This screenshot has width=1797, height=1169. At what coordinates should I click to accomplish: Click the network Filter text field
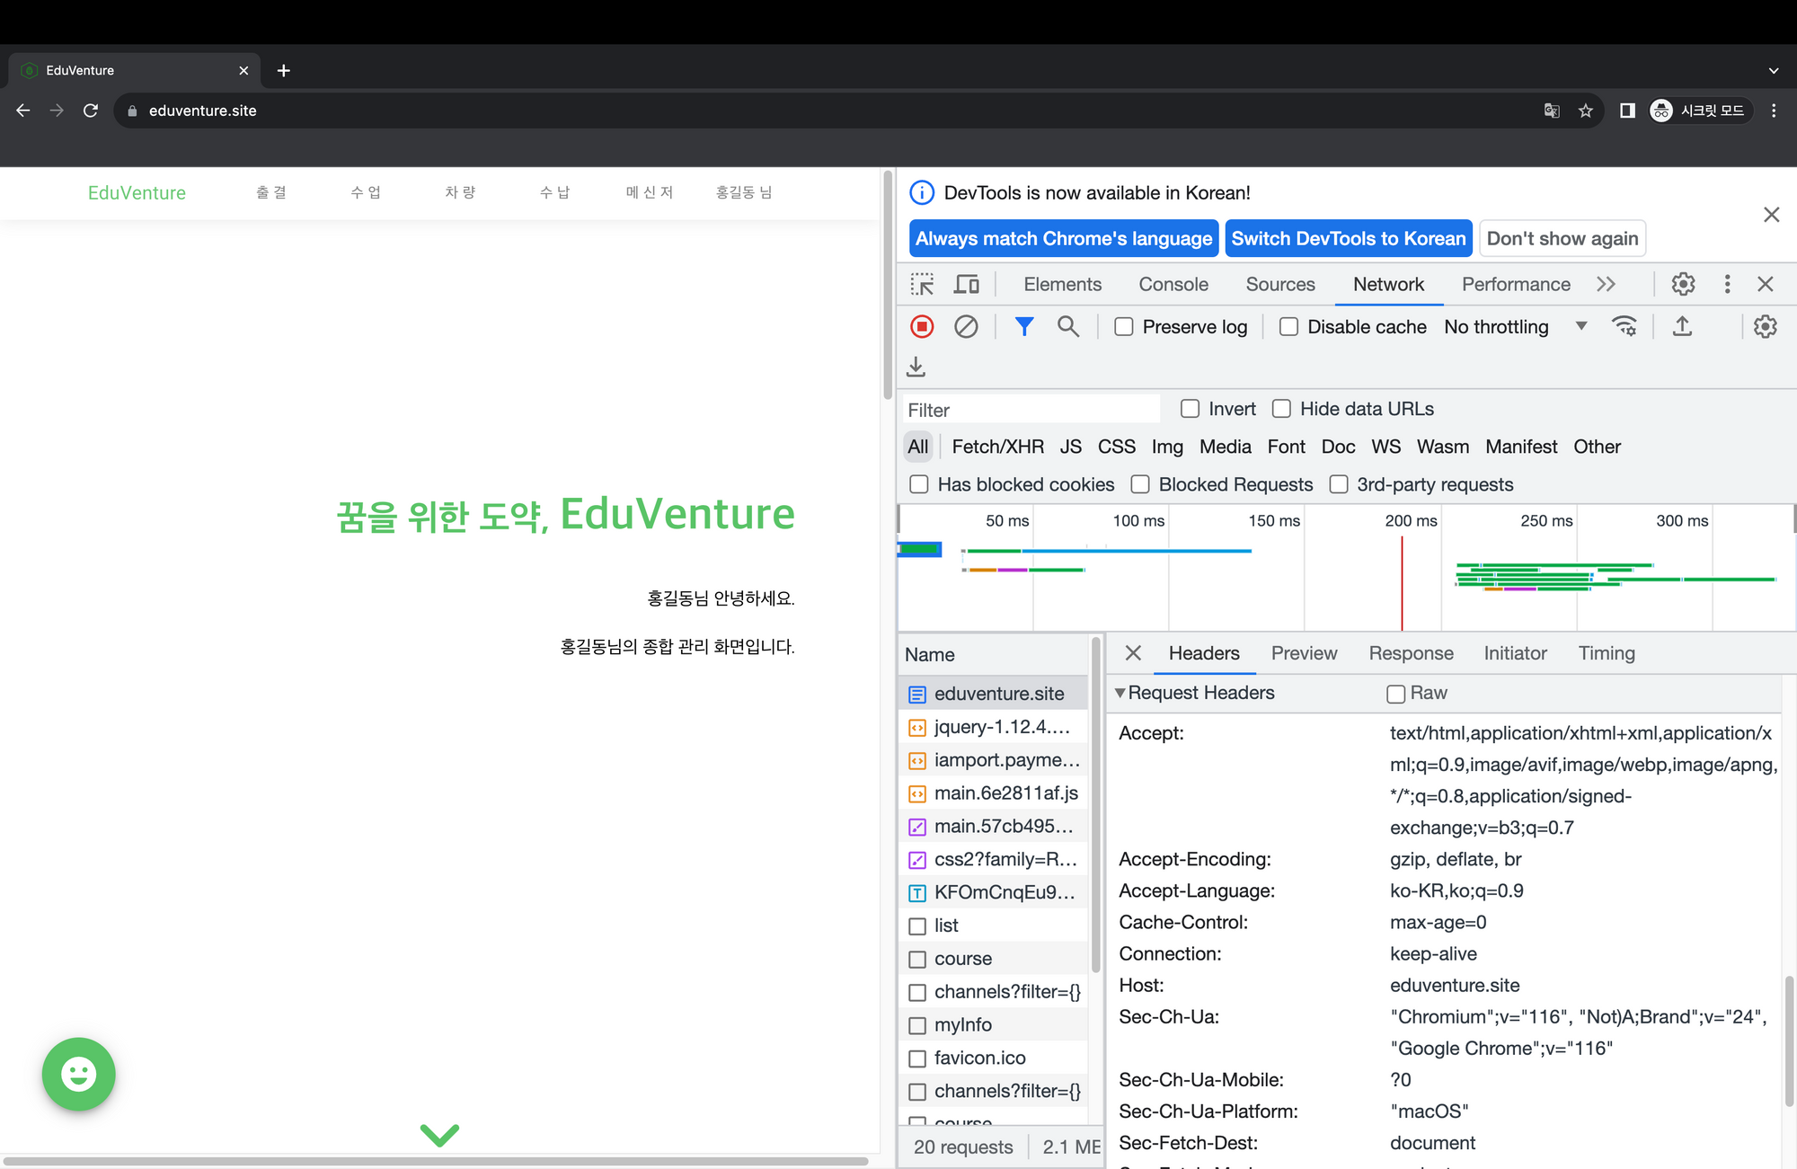pos(1031,410)
